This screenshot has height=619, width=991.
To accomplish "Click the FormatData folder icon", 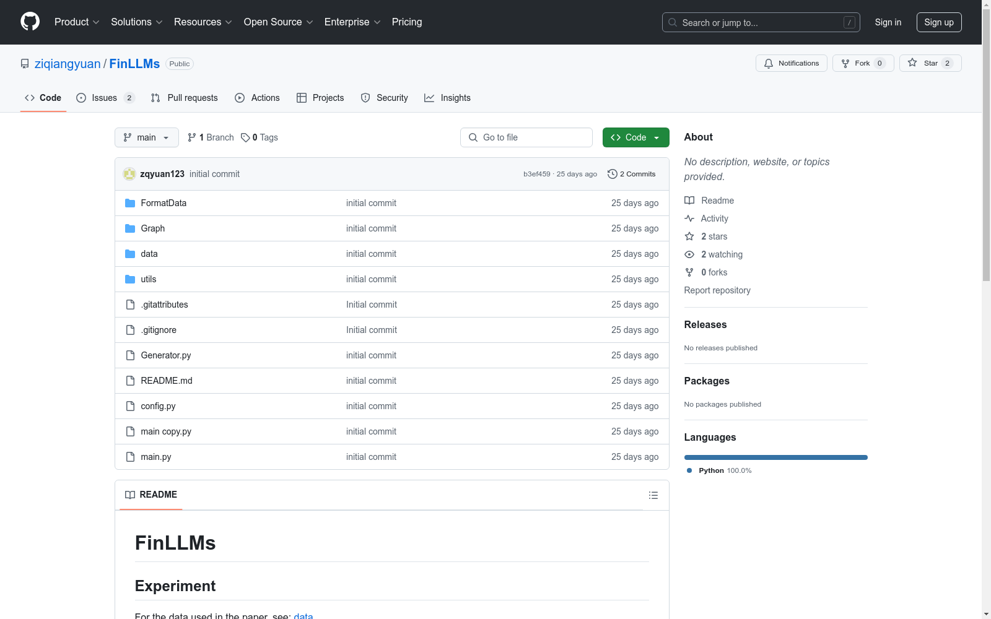I will (x=130, y=203).
